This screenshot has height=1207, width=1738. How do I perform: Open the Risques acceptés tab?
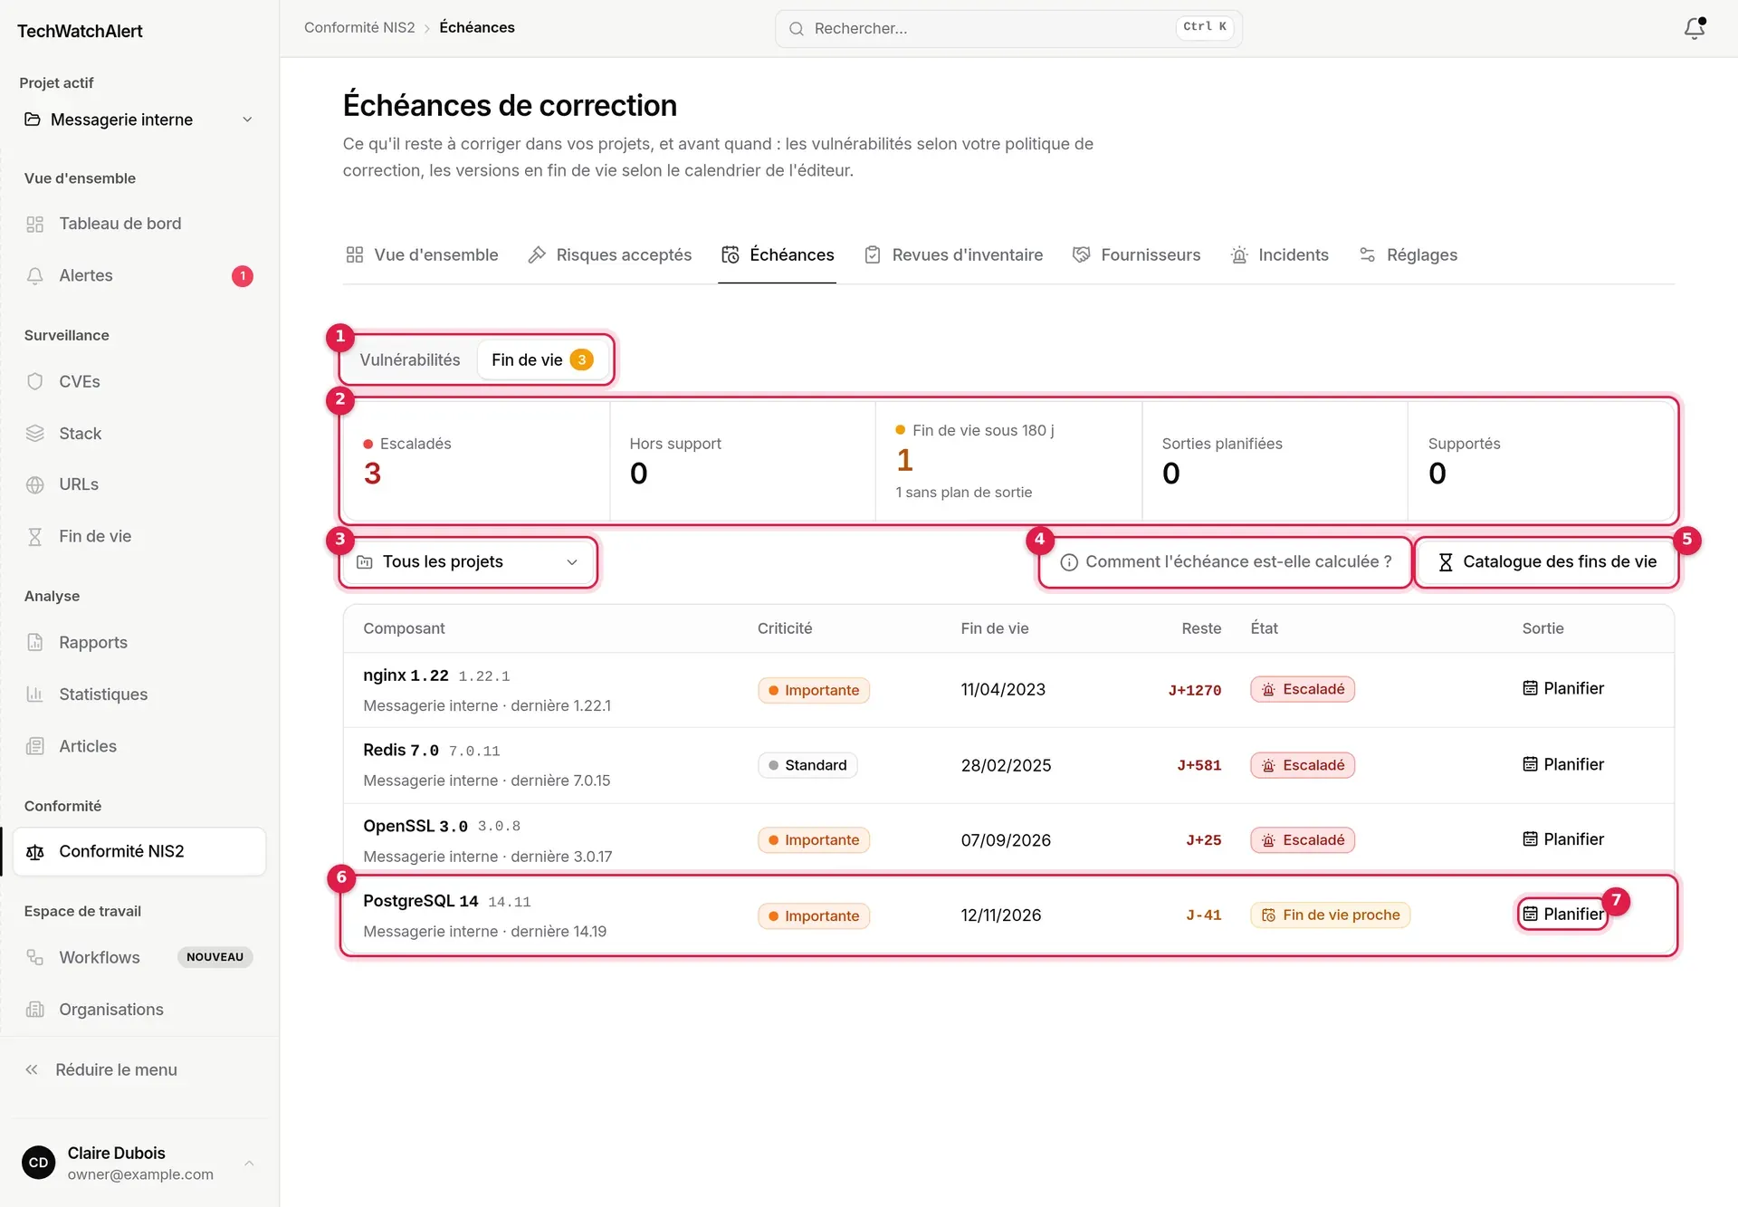click(609, 254)
